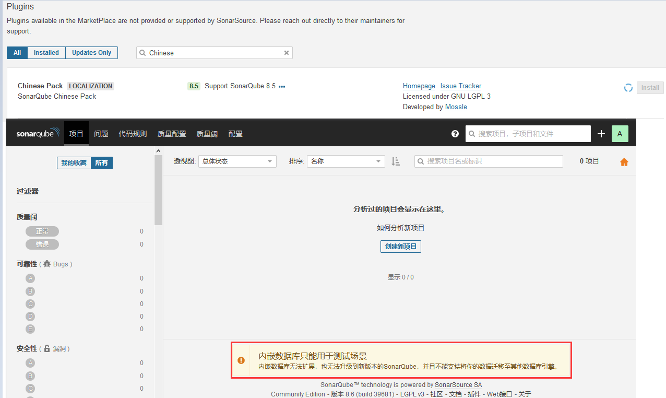Open the 项目 menu tab

click(x=76, y=134)
